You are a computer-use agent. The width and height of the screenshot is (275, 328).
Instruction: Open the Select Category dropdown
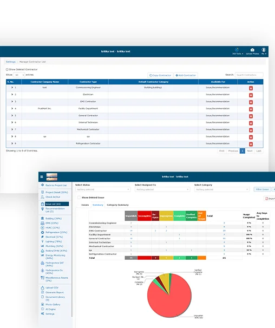click(x=222, y=189)
